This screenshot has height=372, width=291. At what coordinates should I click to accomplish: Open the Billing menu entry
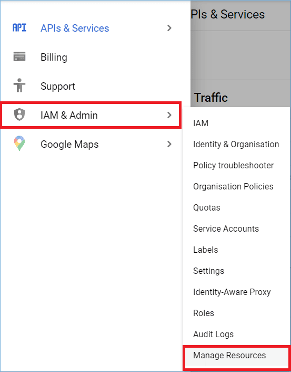point(54,57)
